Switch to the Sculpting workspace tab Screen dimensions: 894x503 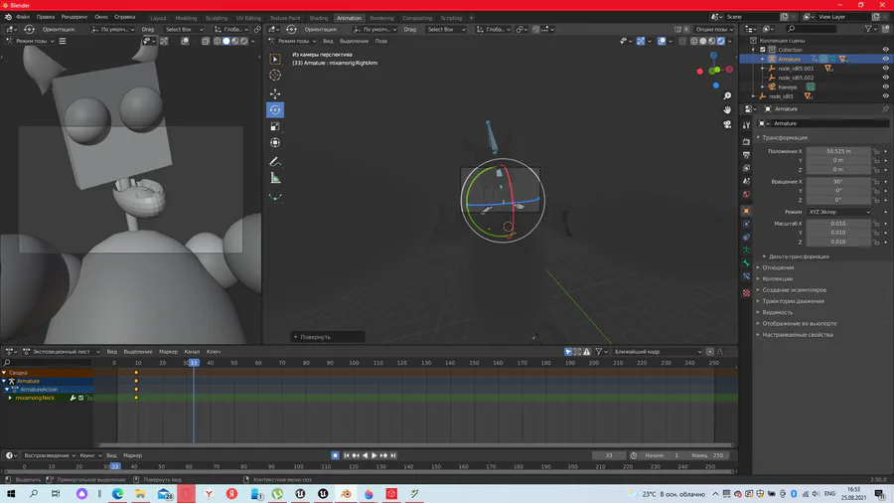[x=217, y=18]
